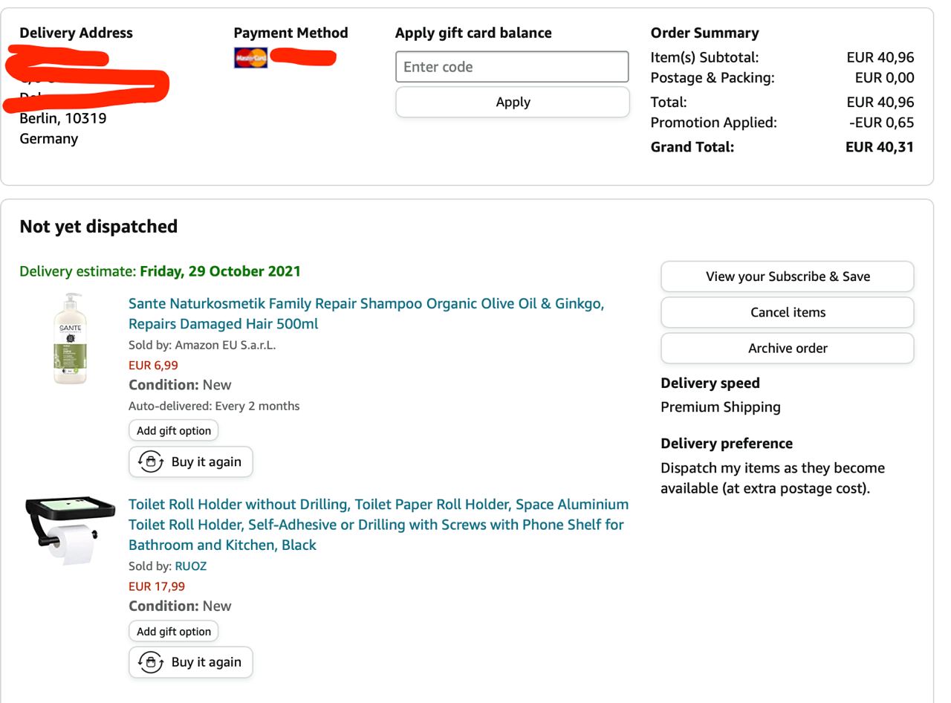Click the Buy it again icon for the shampoo
Image resolution: width=951 pixels, height=703 pixels.
pyautogui.click(x=151, y=461)
